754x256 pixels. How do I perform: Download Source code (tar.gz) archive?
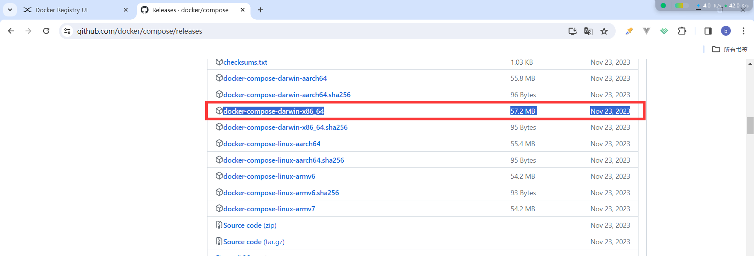254,242
